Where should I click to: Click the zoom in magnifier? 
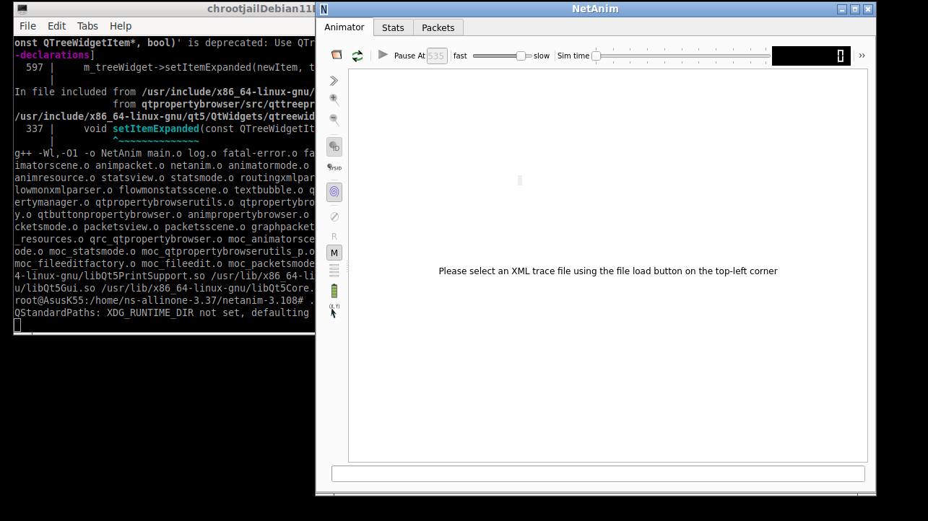pyautogui.click(x=334, y=100)
